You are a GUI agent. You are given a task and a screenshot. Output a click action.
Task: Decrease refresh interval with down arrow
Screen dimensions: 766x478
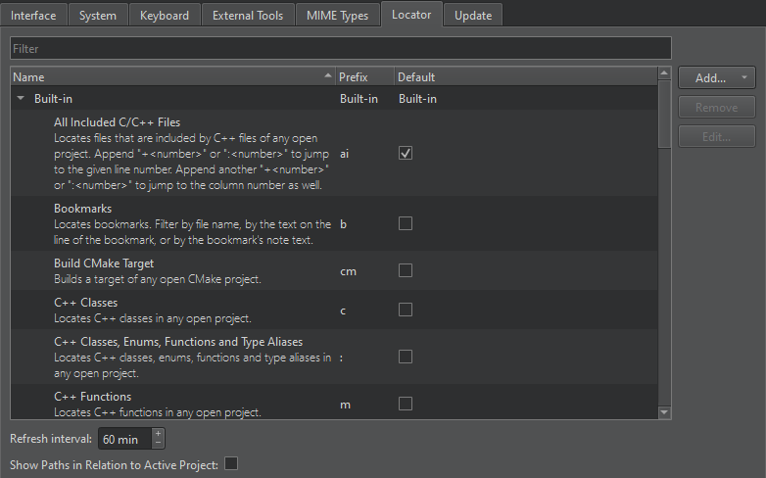[x=159, y=444]
